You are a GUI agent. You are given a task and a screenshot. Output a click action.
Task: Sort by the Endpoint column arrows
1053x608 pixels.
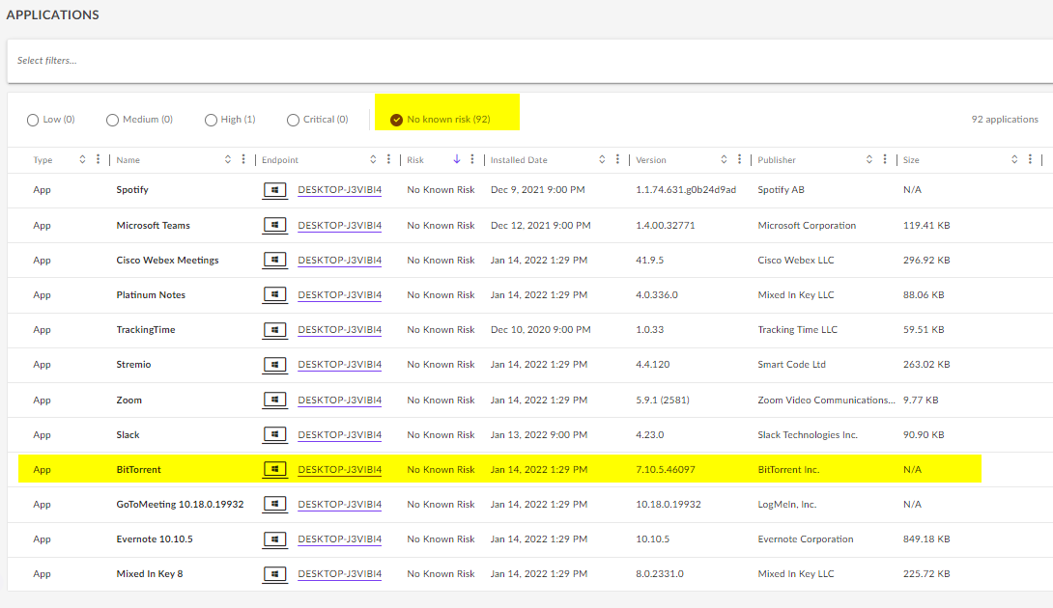coord(373,159)
